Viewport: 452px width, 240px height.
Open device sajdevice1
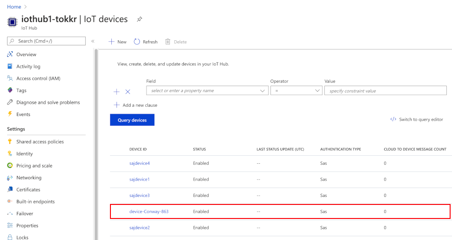click(139, 179)
